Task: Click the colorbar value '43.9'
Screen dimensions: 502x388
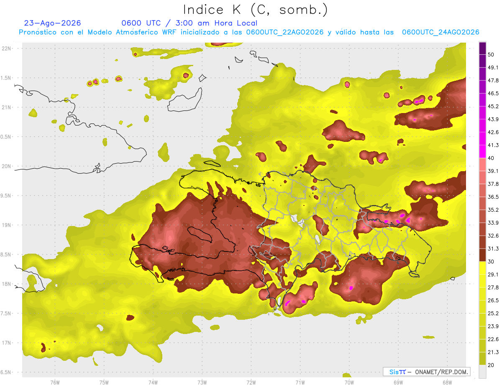Action: (493, 119)
